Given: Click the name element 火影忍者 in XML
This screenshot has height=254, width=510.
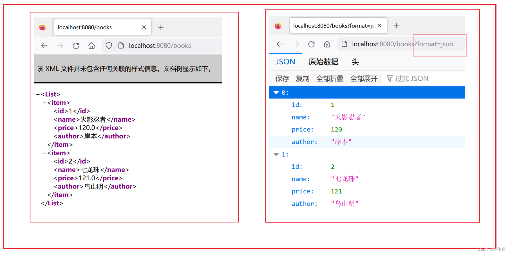Looking at the screenshot, I should pos(95,119).
